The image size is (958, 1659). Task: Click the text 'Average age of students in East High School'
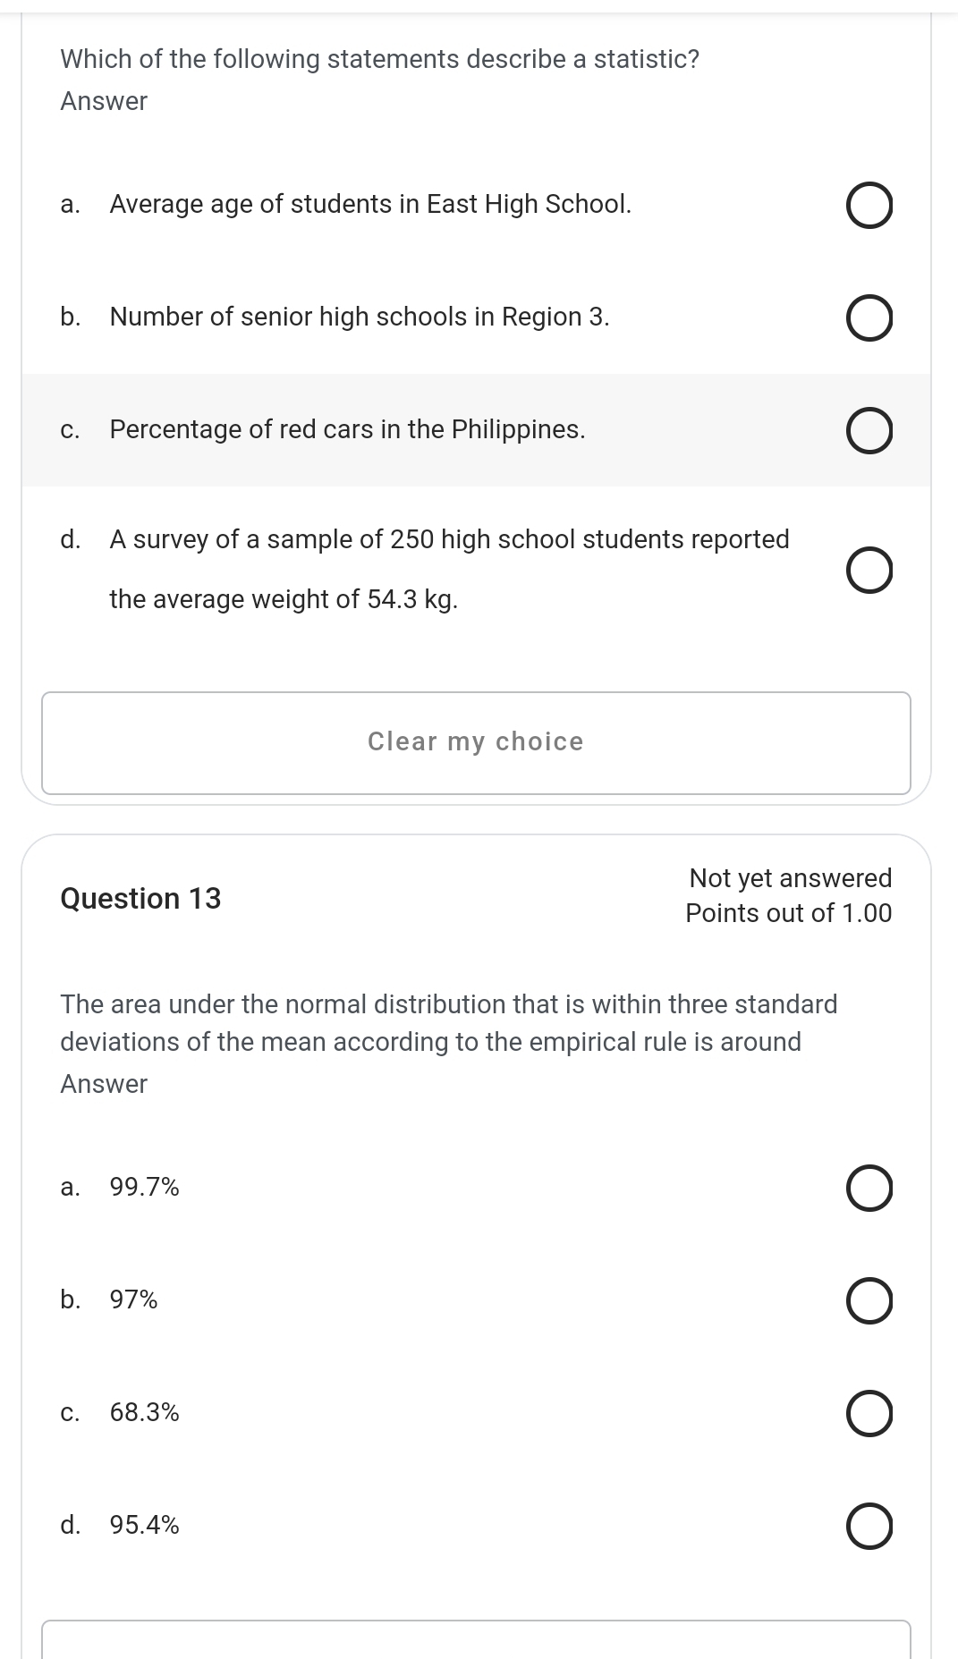coord(370,205)
